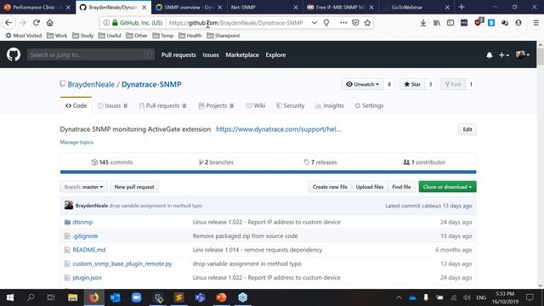Image resolution: width=544 pixels, height=306 pixels.
Task: Click the Pocket save icon
Action: point(355,23)
